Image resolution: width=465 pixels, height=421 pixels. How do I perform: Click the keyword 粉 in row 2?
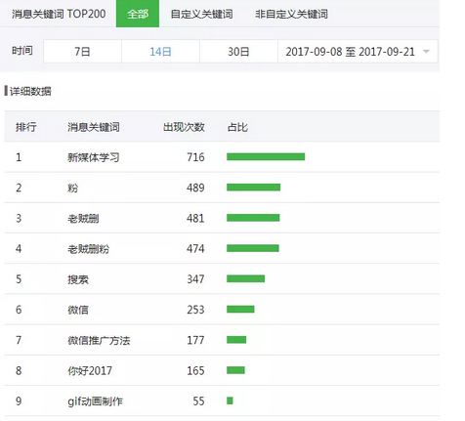[73, 188]
